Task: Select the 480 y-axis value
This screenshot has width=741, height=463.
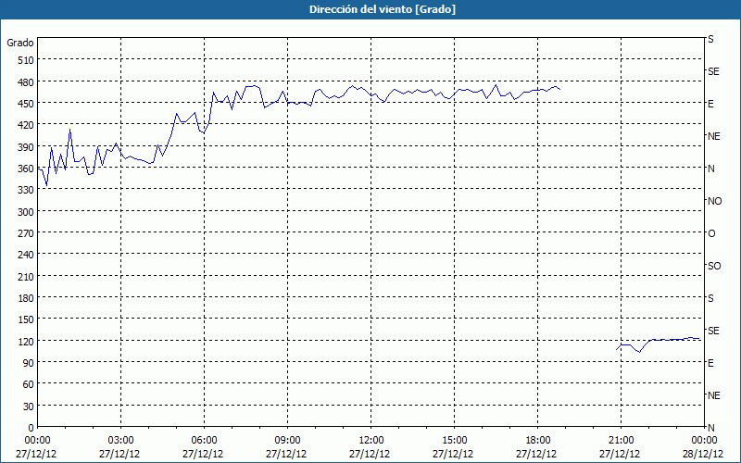Action: [26, 82]
